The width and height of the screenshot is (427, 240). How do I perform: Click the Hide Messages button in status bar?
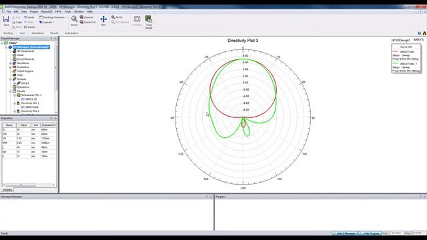pos(344,233)
